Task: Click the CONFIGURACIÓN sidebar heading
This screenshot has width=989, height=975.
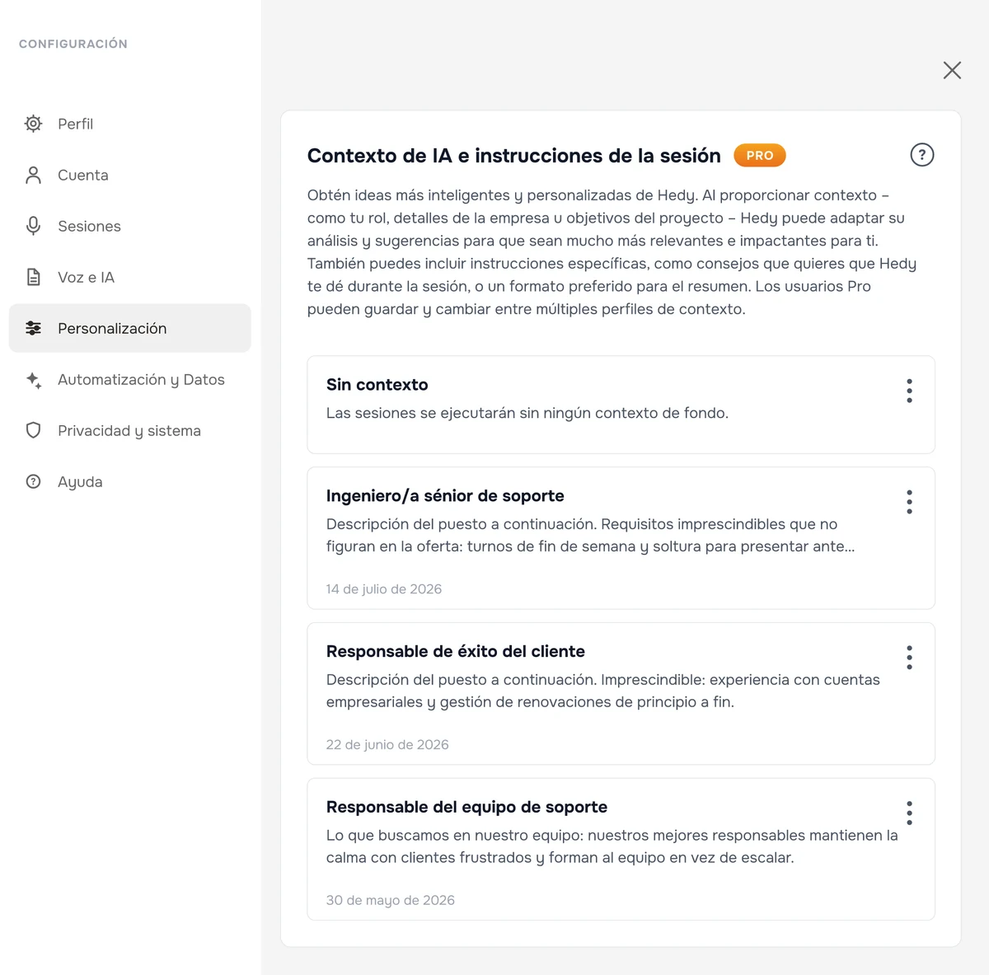Action: 73,44
